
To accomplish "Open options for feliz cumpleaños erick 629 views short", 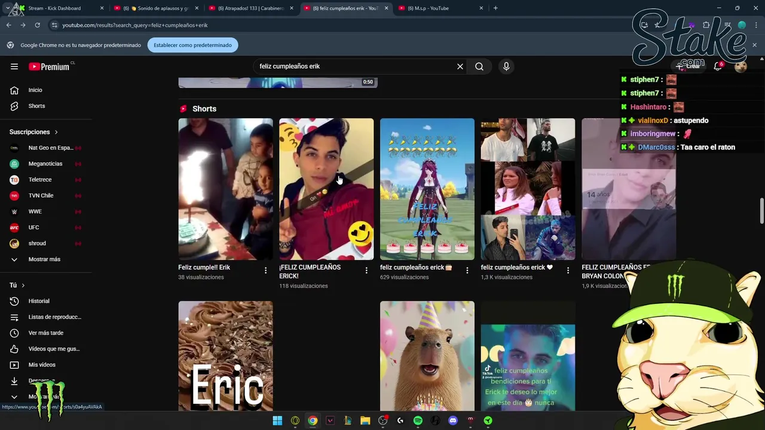I will click(x=467, y=271).
